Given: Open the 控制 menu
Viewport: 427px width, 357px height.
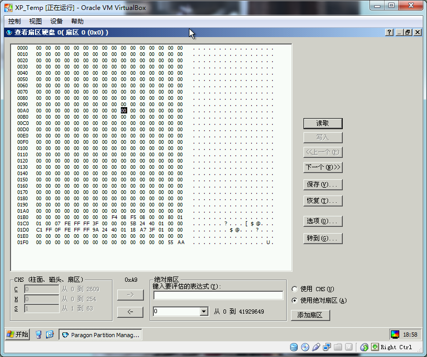Looking at the screenshot, I should tap(14, 21).
